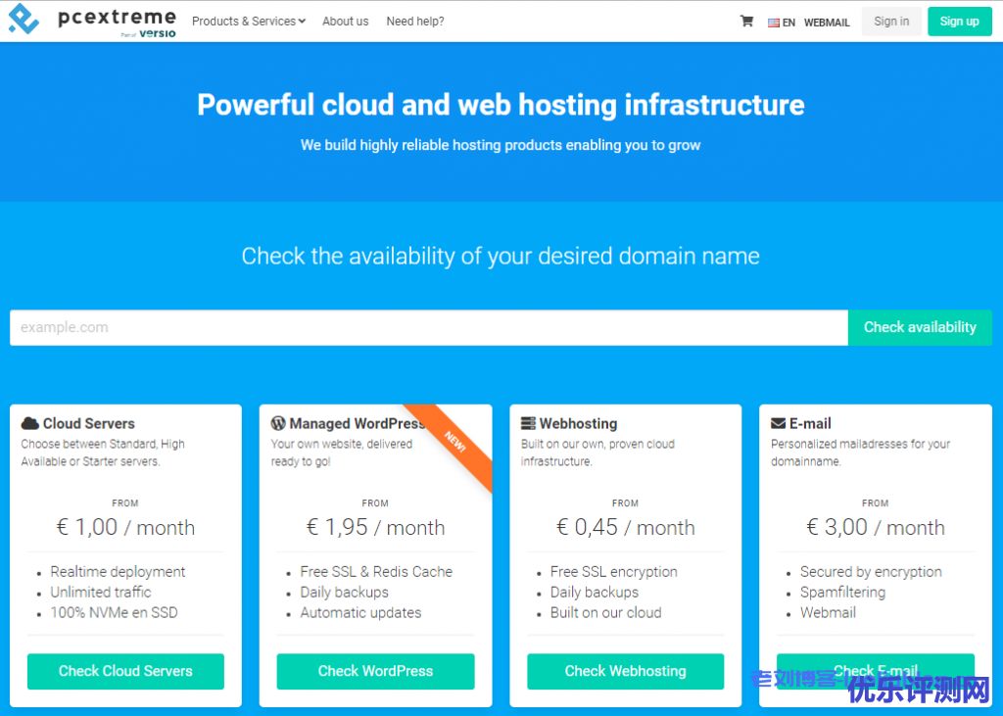Expand the Products & Services dropdown
This screenshot has width=1003, height=716.
tap(248, 22)
